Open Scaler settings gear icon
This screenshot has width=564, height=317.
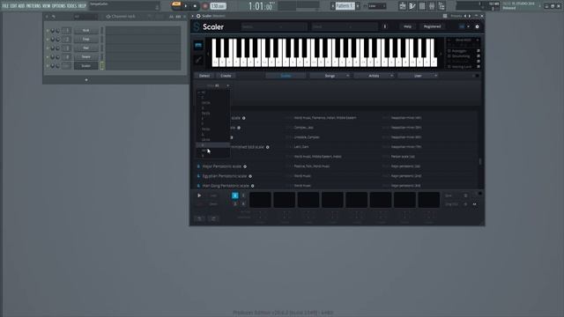[x=478, y=26]
